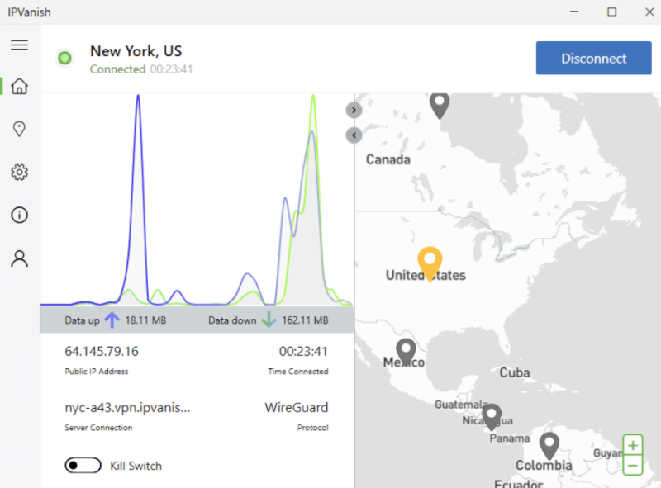Click the public IP address 64.145.79.16

[x=102, y=351]
